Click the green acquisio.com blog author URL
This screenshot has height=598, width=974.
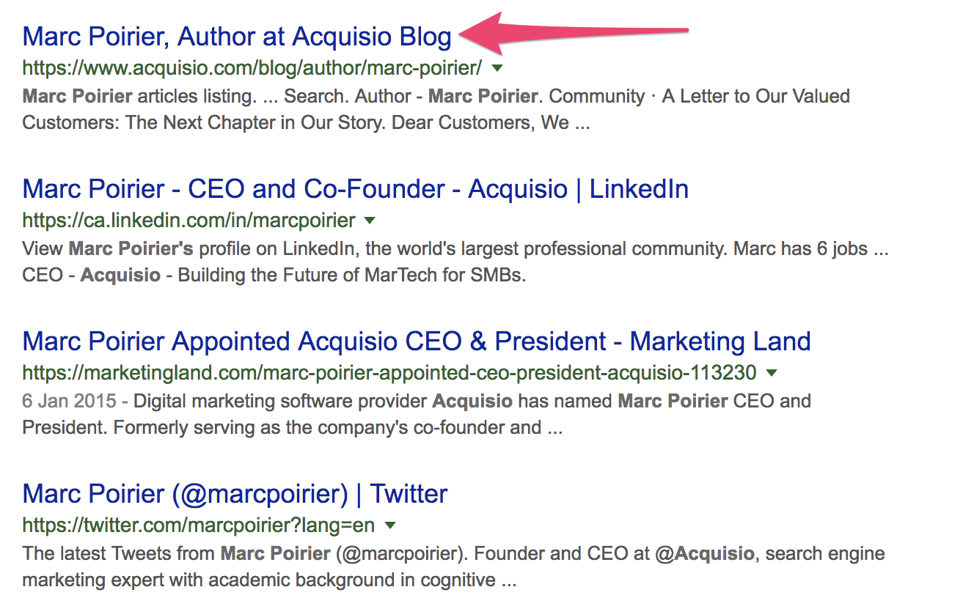(x=252, y=68)
